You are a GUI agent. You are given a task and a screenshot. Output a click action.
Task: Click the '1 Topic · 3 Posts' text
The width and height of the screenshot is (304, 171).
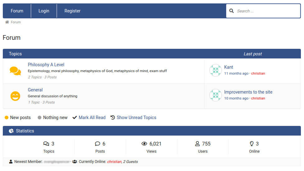click(41, 102)
